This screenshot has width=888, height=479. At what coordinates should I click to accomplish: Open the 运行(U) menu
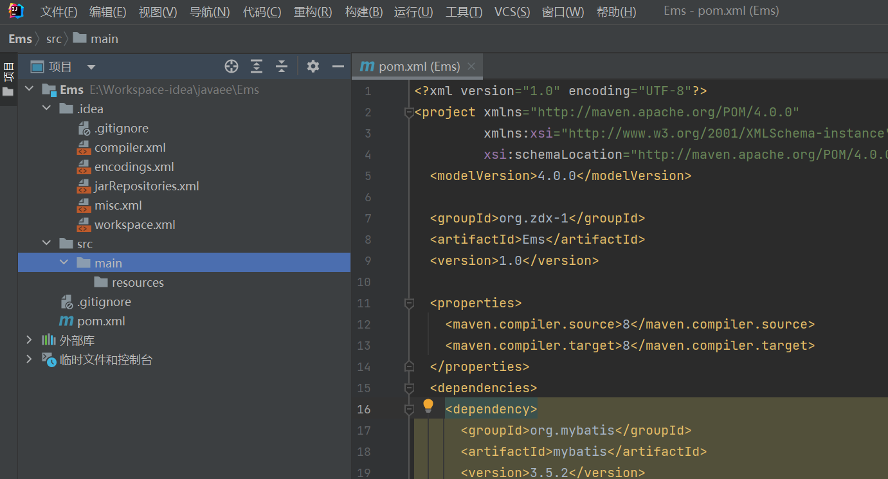413,12
